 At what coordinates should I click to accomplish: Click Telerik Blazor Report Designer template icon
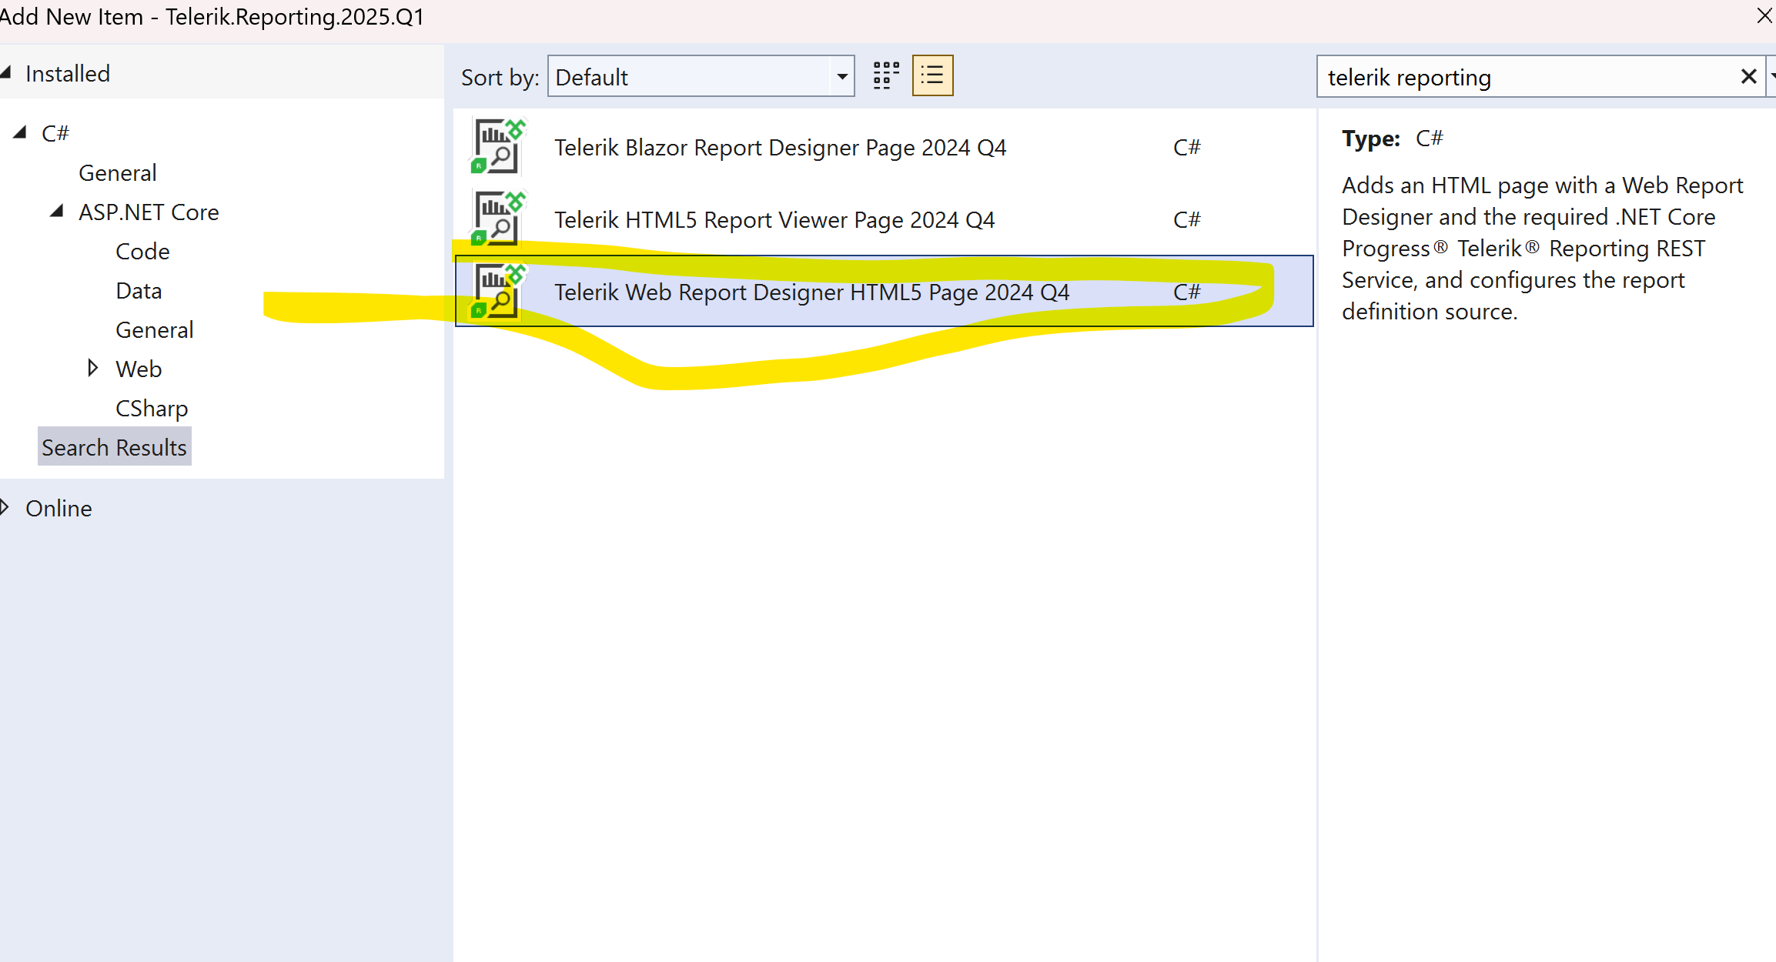click(x=498, y=146)
